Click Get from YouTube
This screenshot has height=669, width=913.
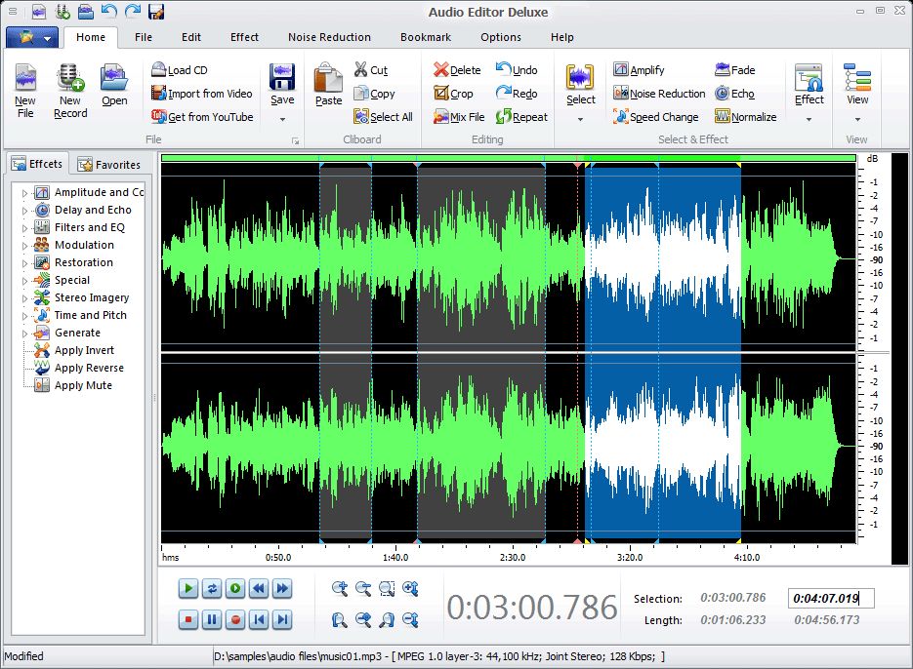202,117
